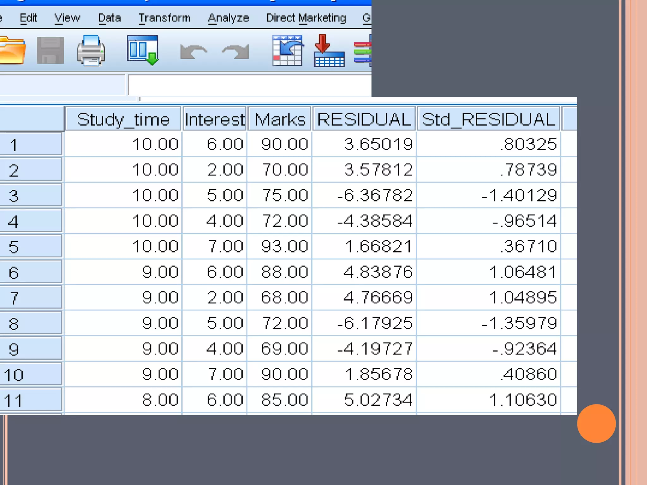Open the Analyze menu
Viewport: 647px width, 485px height.
click(228, 18)
